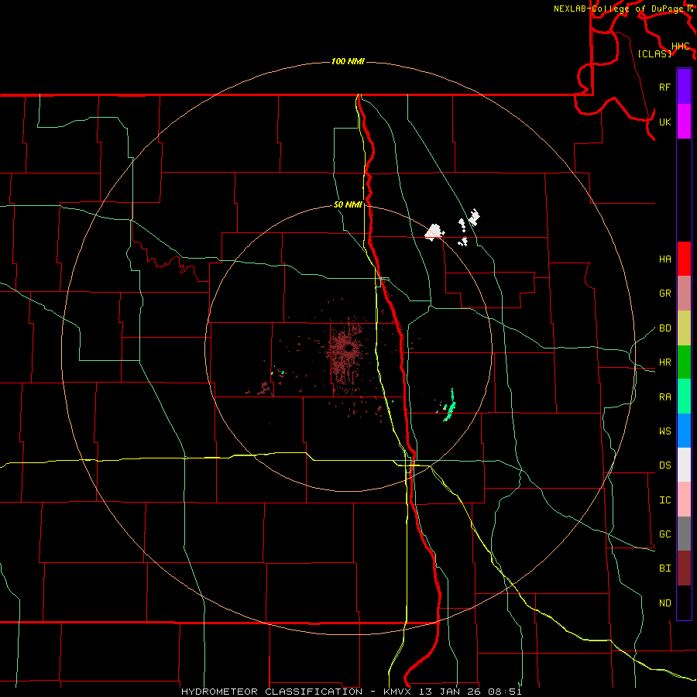This screenshot has width=697, height=697.
Task: Click the radar site center in the clutter
Action: tap(349, 349)
